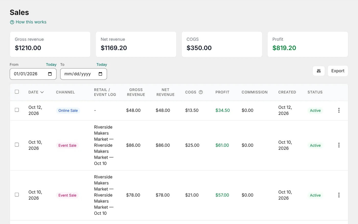This screenshot has width=358, height=224.
Task: Click the empty To date field
Action: [x=84, y=74]
